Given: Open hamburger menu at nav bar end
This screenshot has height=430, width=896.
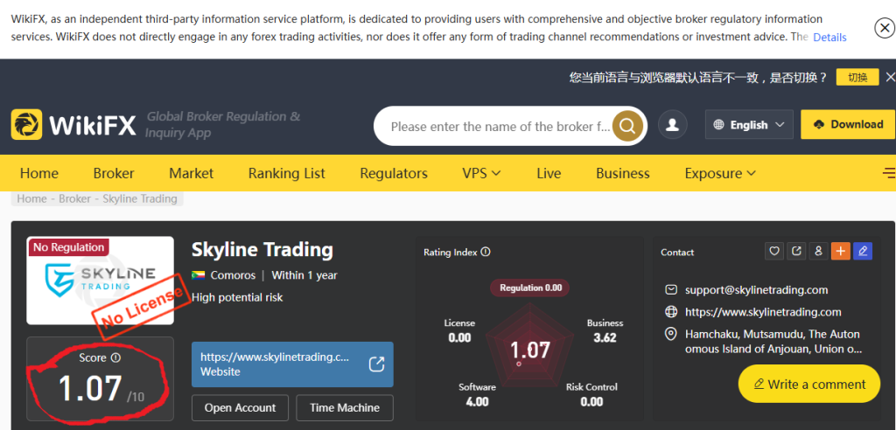Looking at the screenshot, I should [889, 173].
